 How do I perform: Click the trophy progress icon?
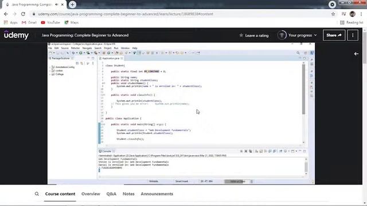(282, 35)
